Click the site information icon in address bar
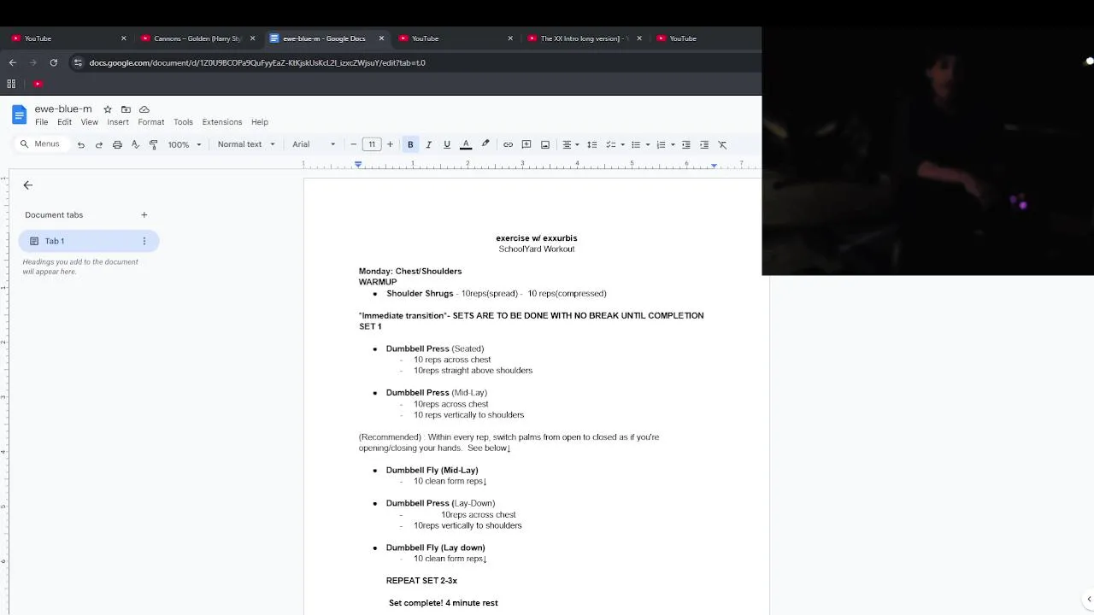Viewport: 1094px width, 615px height. pyautogui.click(x=78, y=62)
